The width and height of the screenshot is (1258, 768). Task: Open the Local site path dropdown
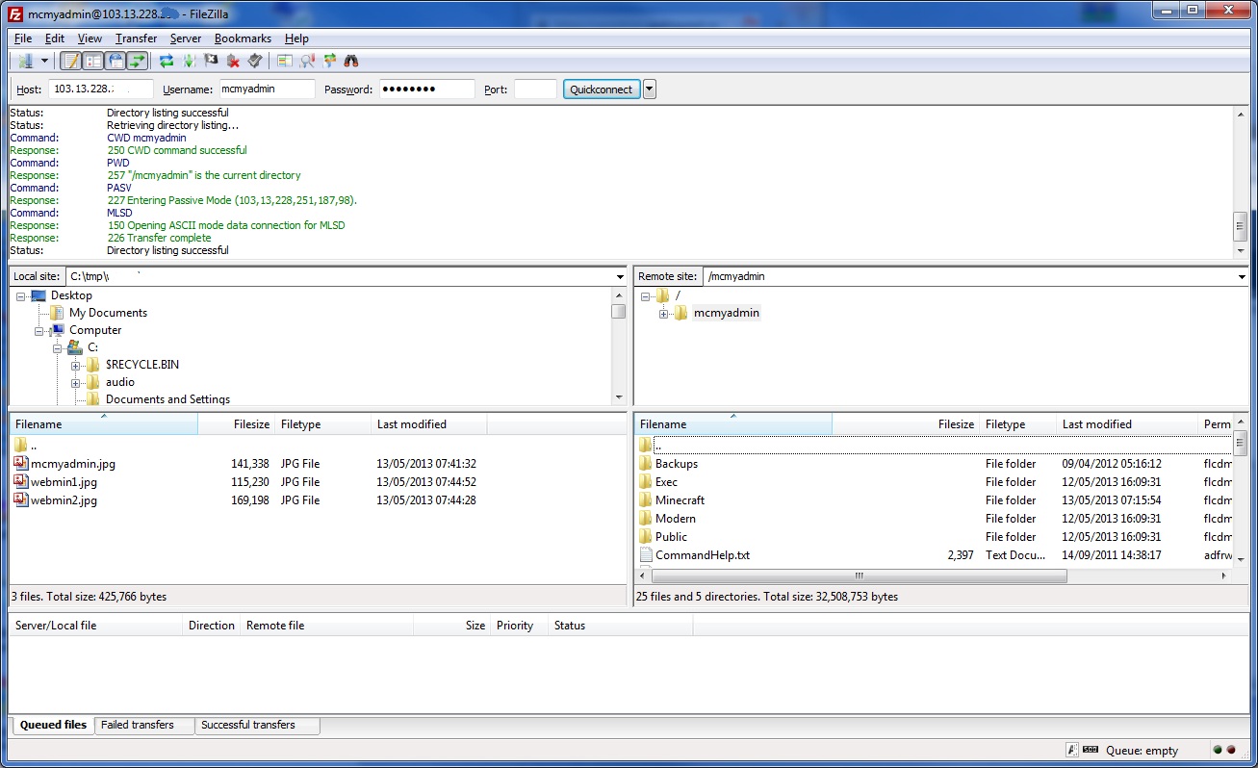click(620, 277)
